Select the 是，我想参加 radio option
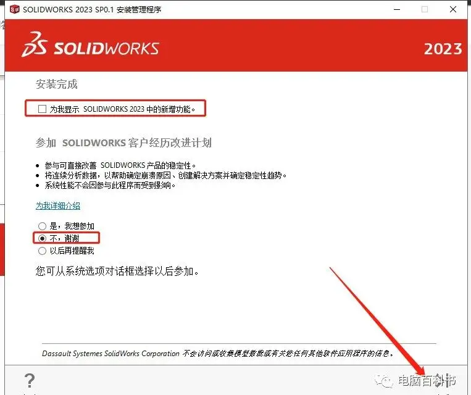 pos(43,226)
